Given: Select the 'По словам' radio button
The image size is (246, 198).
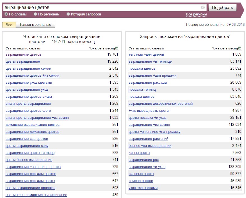Looking at the screenshot, I should click(x=6, y=14).
